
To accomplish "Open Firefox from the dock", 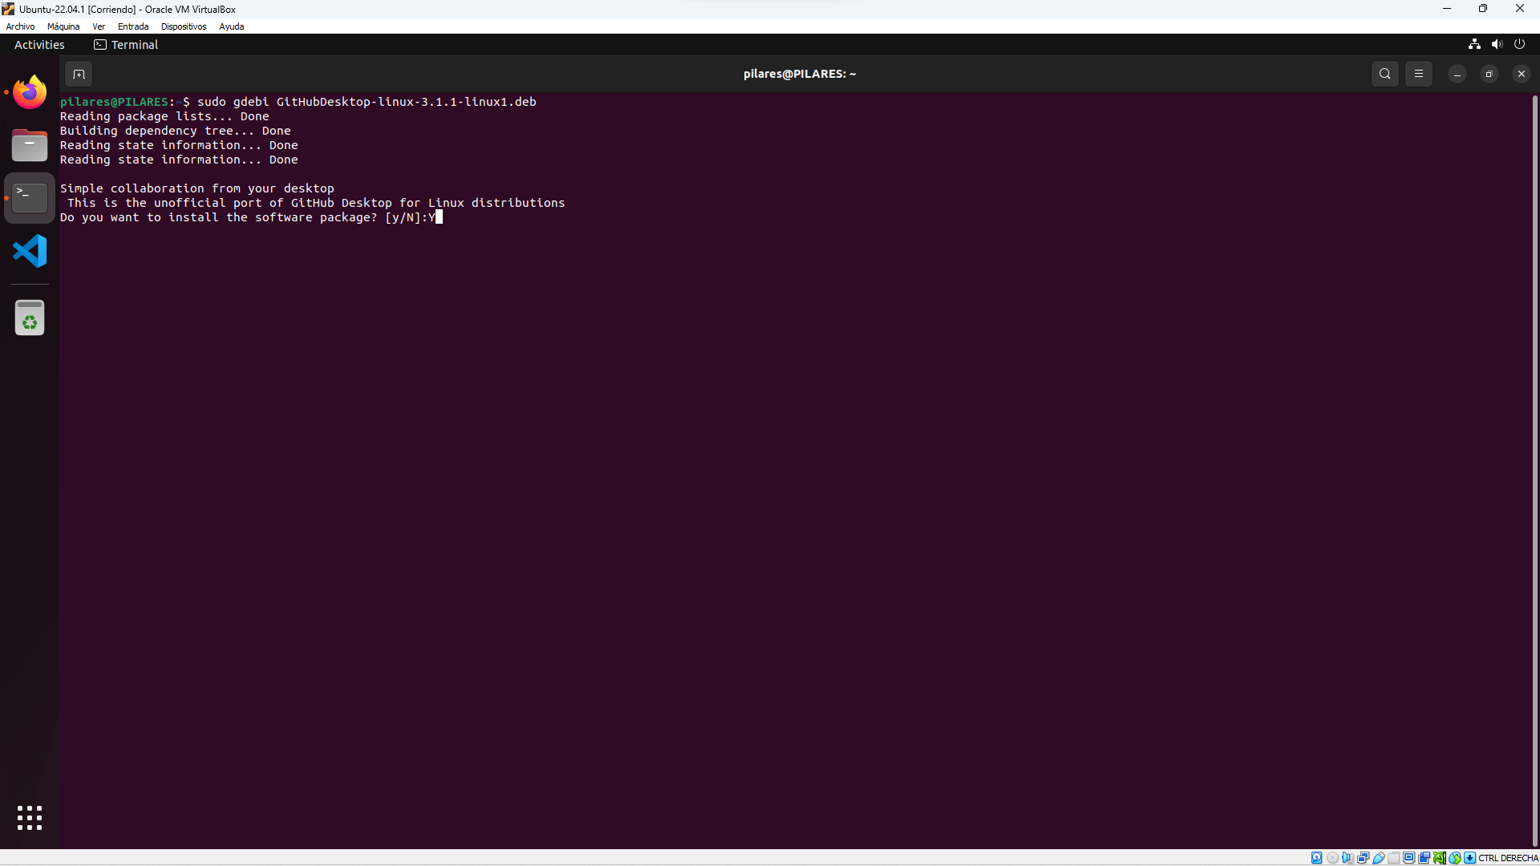I will point(29,91).
